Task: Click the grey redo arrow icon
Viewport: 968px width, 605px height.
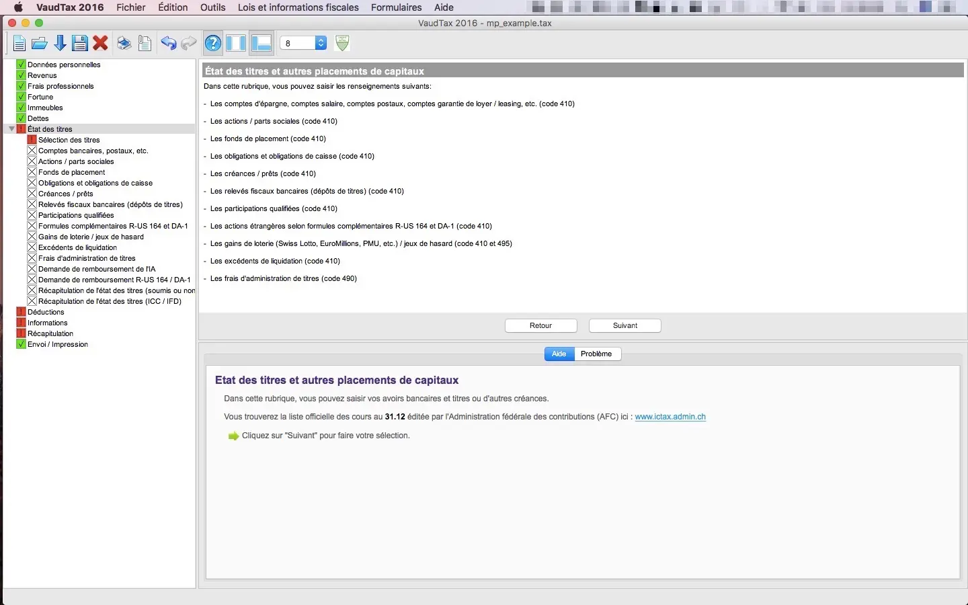Action: coord(189,44)
